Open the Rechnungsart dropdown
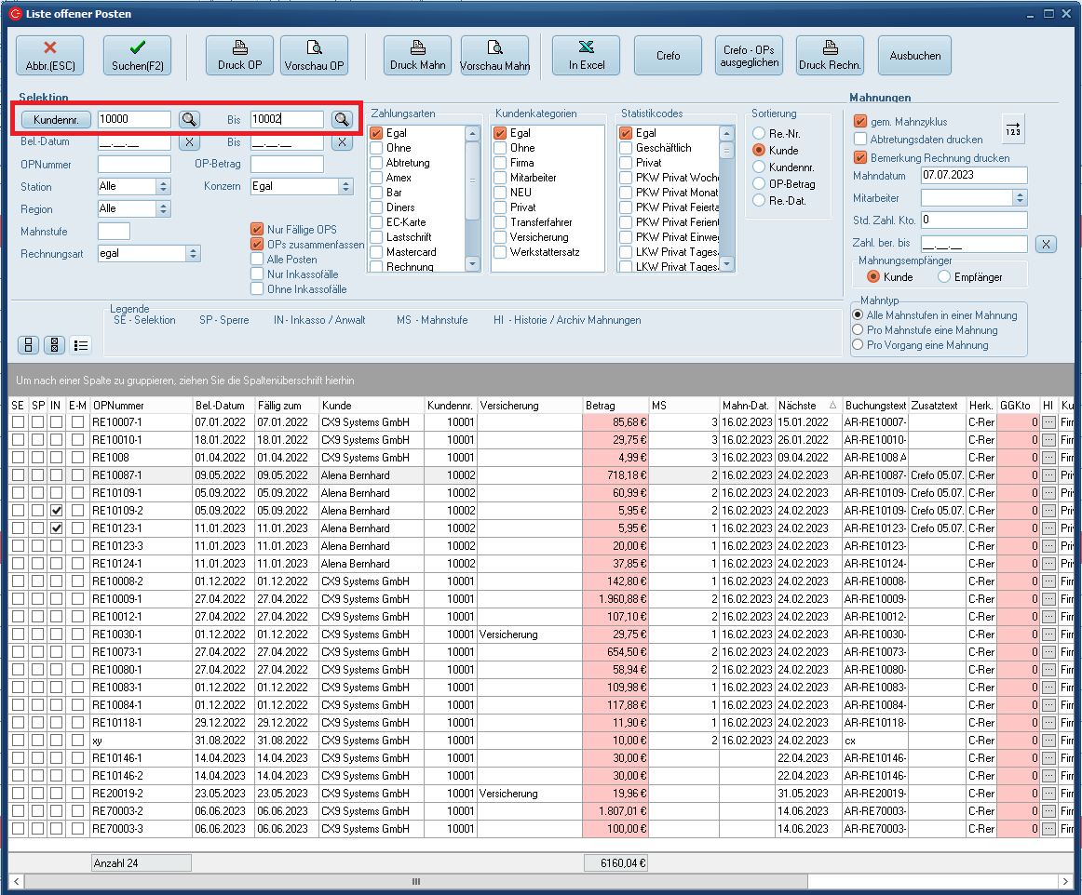Screen dimensions: 1082x895 click(x=193, y=253)
